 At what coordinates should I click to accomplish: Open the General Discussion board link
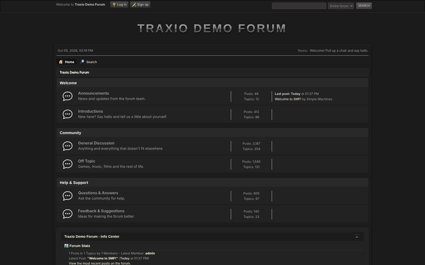[96, 143]
